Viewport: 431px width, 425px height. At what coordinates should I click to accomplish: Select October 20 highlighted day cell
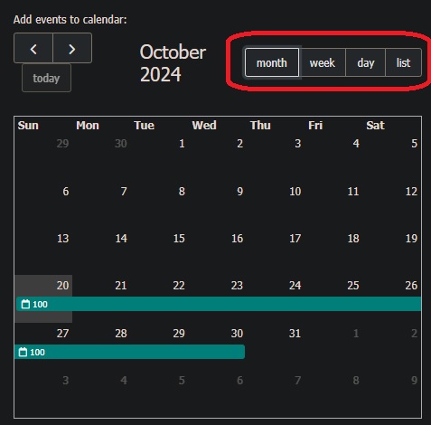(43, 298)
